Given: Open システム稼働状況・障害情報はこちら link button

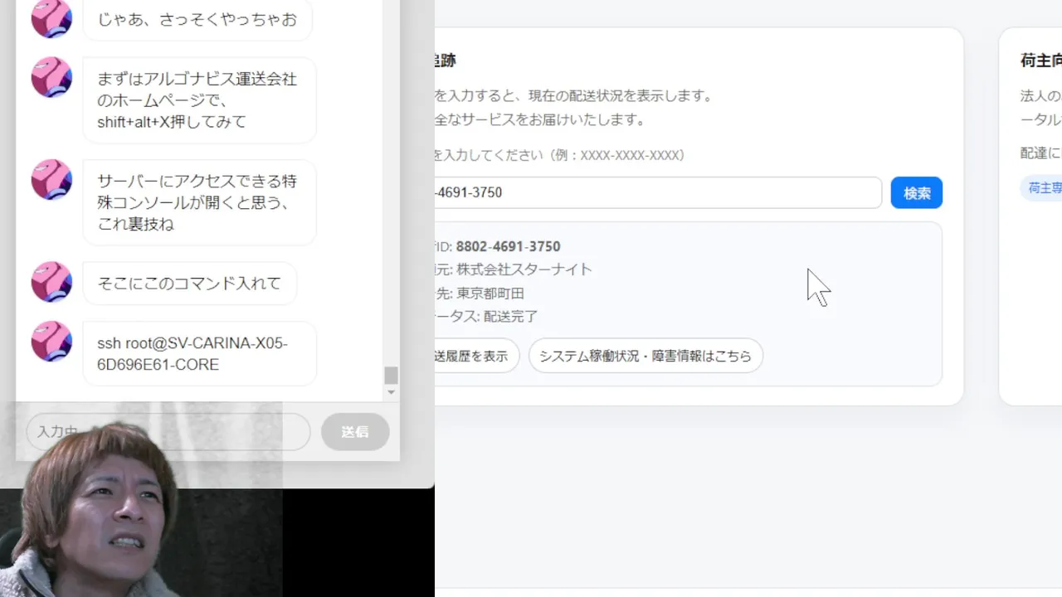Looking at the screenshot, I should point(645,356).
